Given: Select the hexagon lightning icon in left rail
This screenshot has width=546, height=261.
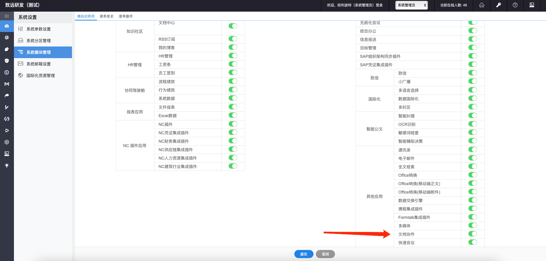Looking at the screenshot, I should [7, 72].
